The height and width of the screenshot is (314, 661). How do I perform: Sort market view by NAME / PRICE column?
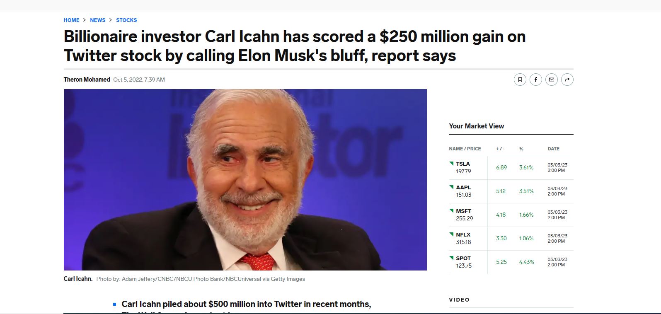(x=465, y=149)
